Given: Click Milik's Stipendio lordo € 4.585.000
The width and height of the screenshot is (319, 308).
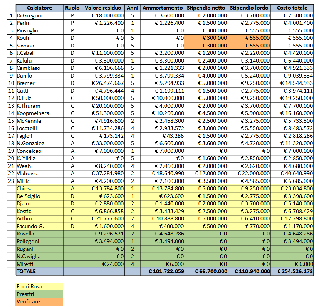Looking at the screenshot, I should (249, 181).
